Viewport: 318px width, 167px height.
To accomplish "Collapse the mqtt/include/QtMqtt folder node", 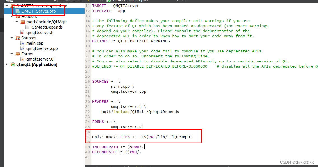I will 17,22.
